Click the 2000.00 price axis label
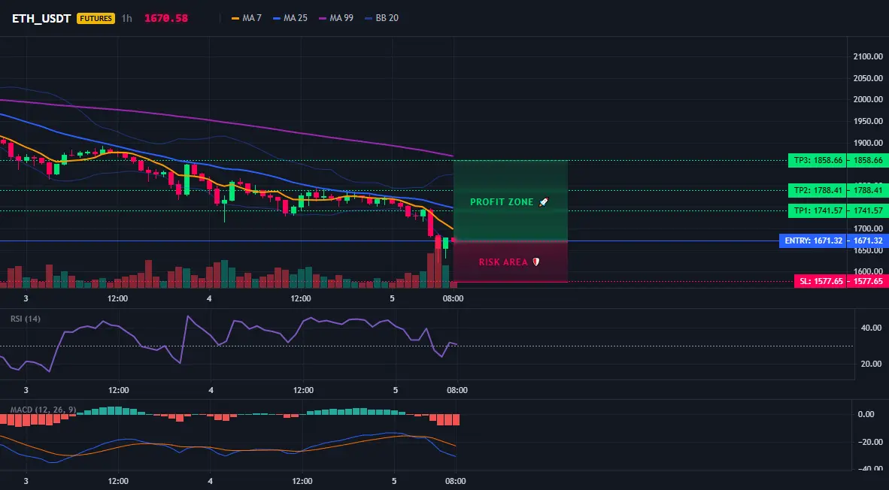889x490 pixels. (x=868, y=99)
